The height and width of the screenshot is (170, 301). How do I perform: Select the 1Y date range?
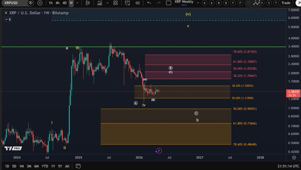(53, 166)
